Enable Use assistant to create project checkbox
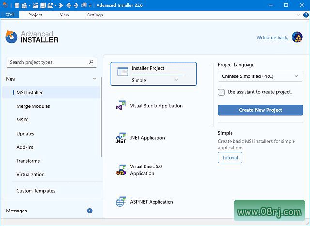 [x=221, y=92]
